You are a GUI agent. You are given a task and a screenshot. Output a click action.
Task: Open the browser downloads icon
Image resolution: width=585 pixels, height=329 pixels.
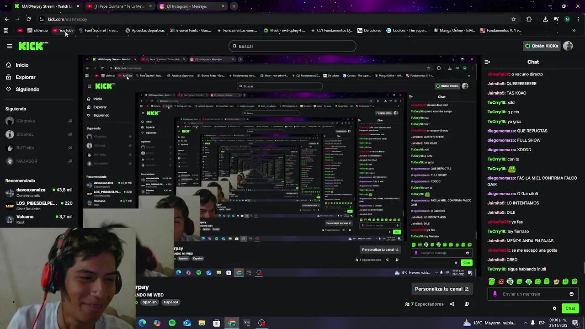point(545,19)
